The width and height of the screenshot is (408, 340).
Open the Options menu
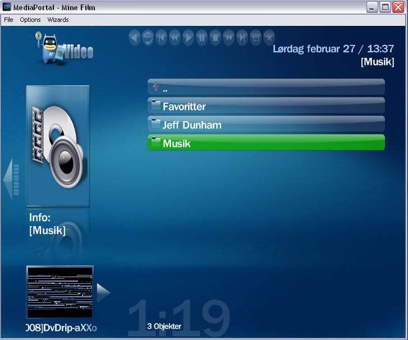point(30,20)
